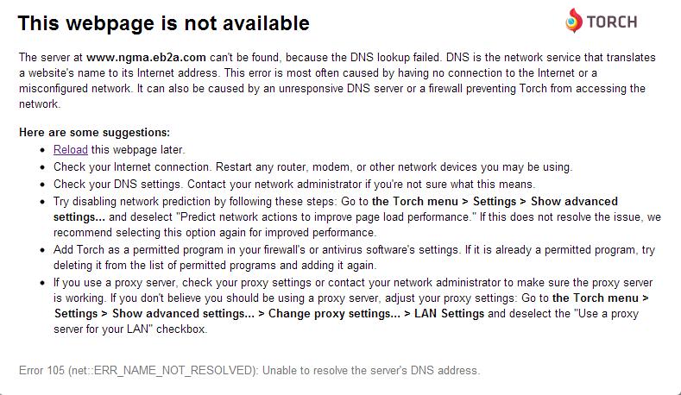Click the Reload link
The image size is (681, 395).
[71, 149]
